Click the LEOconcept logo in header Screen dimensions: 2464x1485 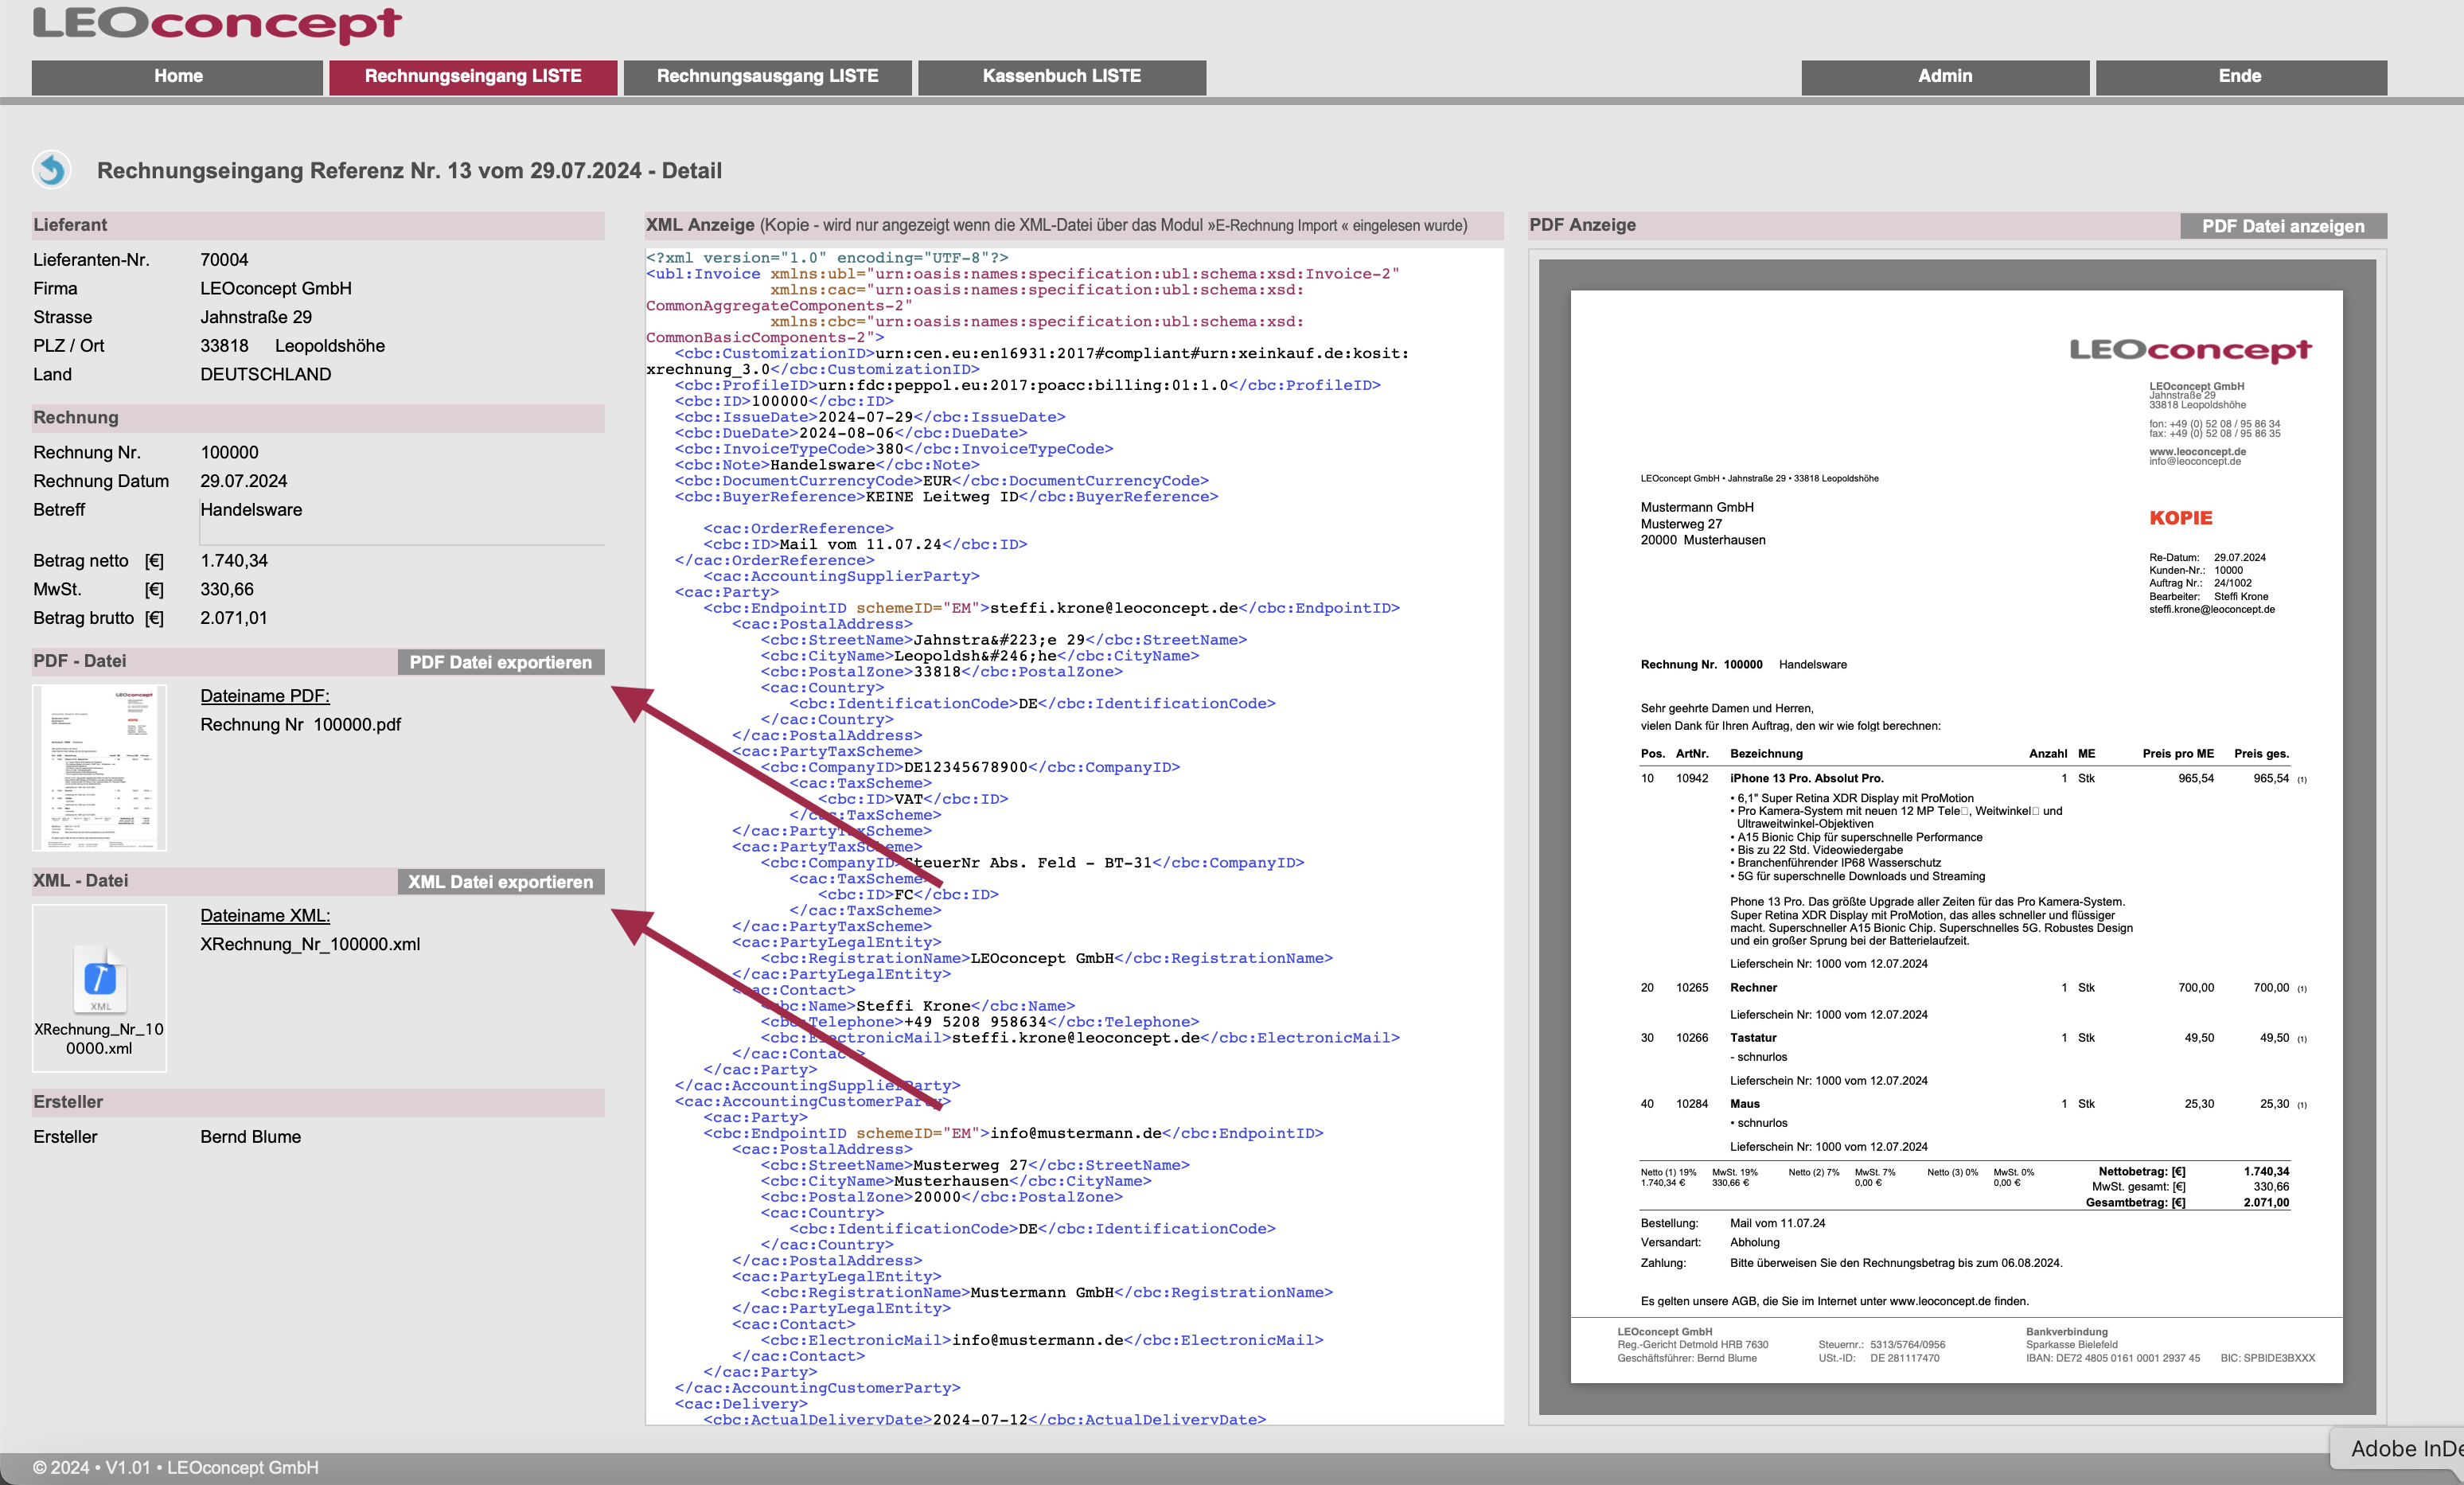(x=217, y=24)
